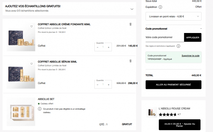The image size is (213, 132).
Task: Show shipping information tooltip next to Expédition
Action: [x=160, y=7]
